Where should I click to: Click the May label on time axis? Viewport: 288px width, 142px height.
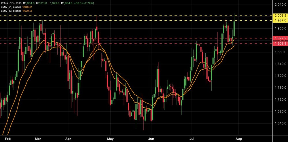110,139
